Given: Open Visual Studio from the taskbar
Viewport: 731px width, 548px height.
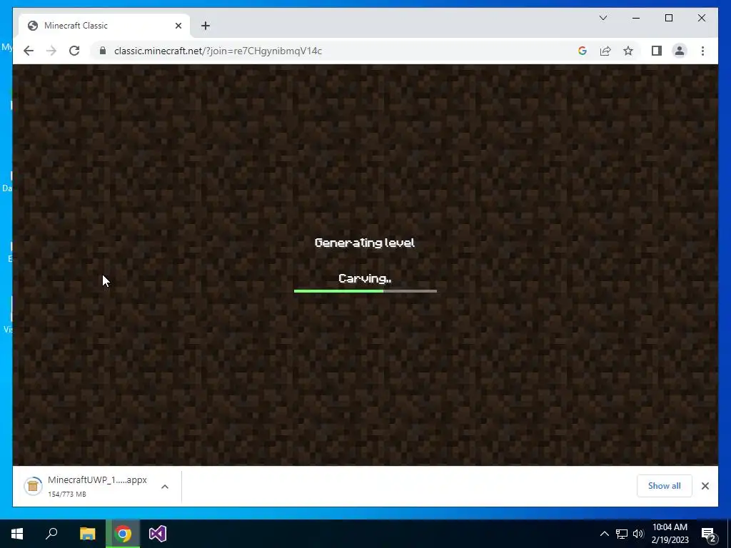Looking at the screenshot, I should pyautogui.click(x=158, y=534).
